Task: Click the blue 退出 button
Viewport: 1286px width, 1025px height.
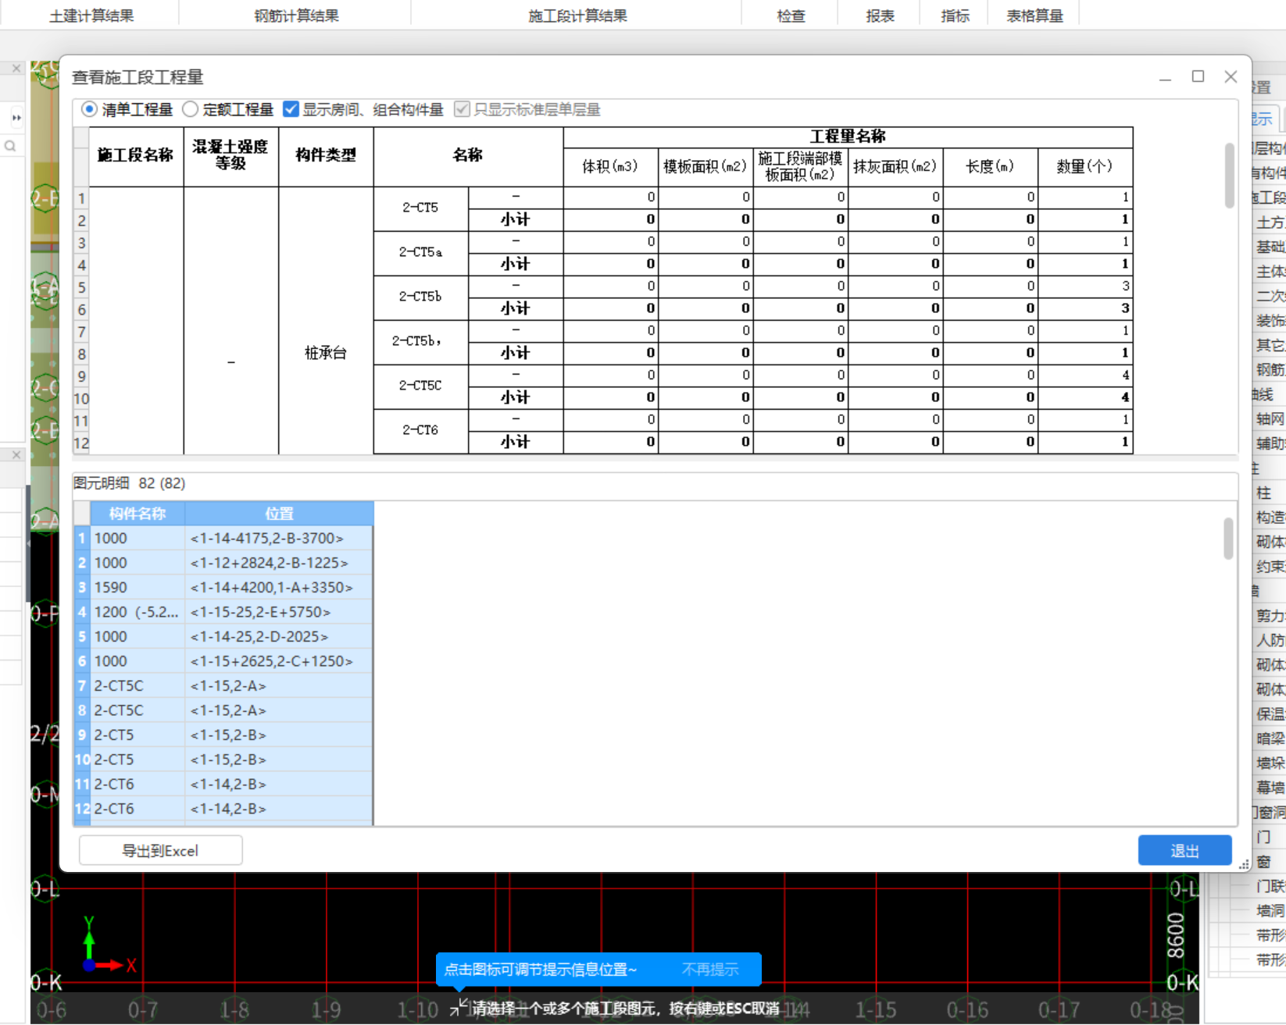Action: (x=1184, y=850)
